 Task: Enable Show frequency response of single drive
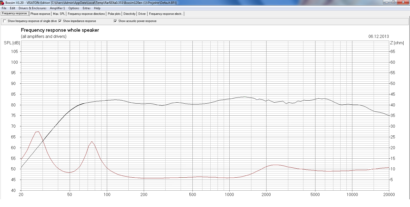click(5, 21)
